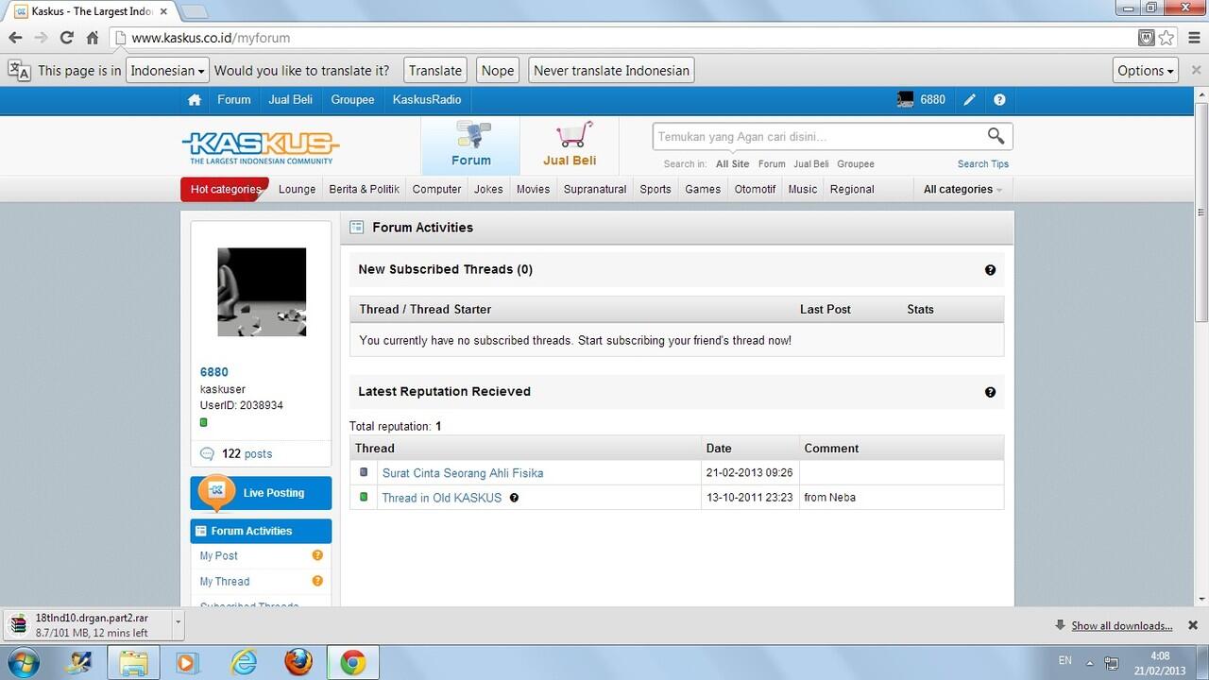Click browser back arrow

point(15,38)
